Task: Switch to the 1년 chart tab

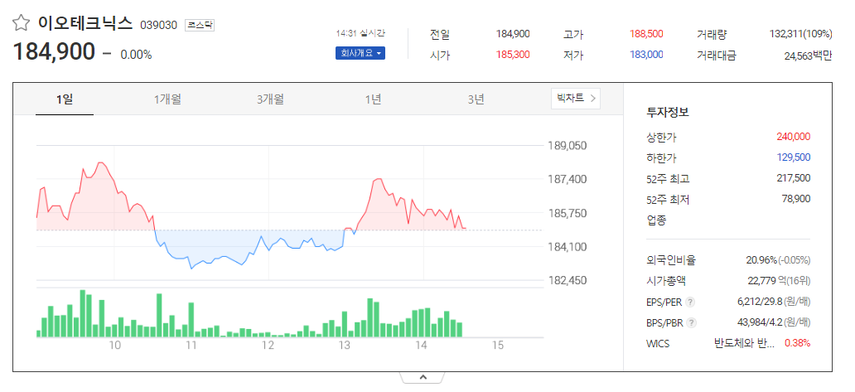Action: point(373,99)
